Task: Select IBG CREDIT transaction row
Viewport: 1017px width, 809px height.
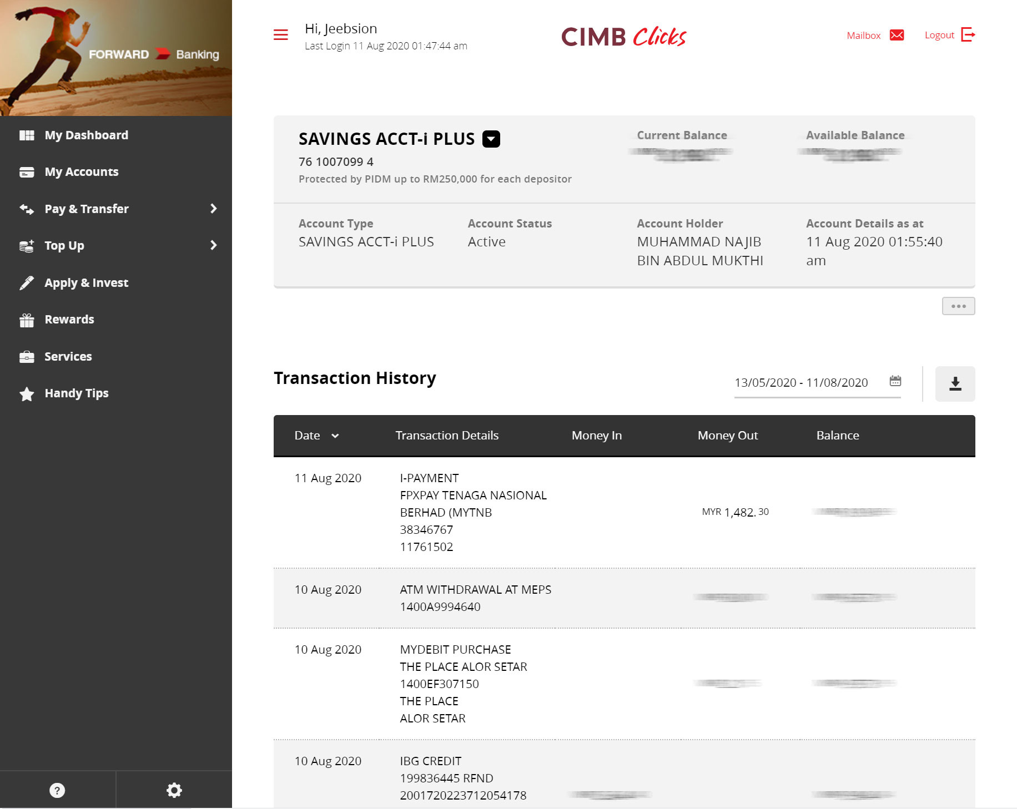Action: tap(624, 775)
